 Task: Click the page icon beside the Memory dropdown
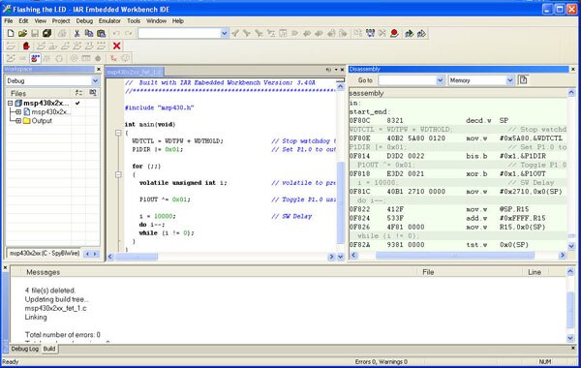(x=523, y=80)
